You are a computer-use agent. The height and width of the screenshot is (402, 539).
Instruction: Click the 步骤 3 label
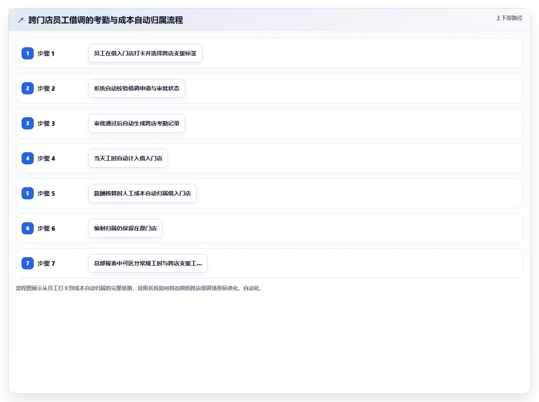click(46, 123)
